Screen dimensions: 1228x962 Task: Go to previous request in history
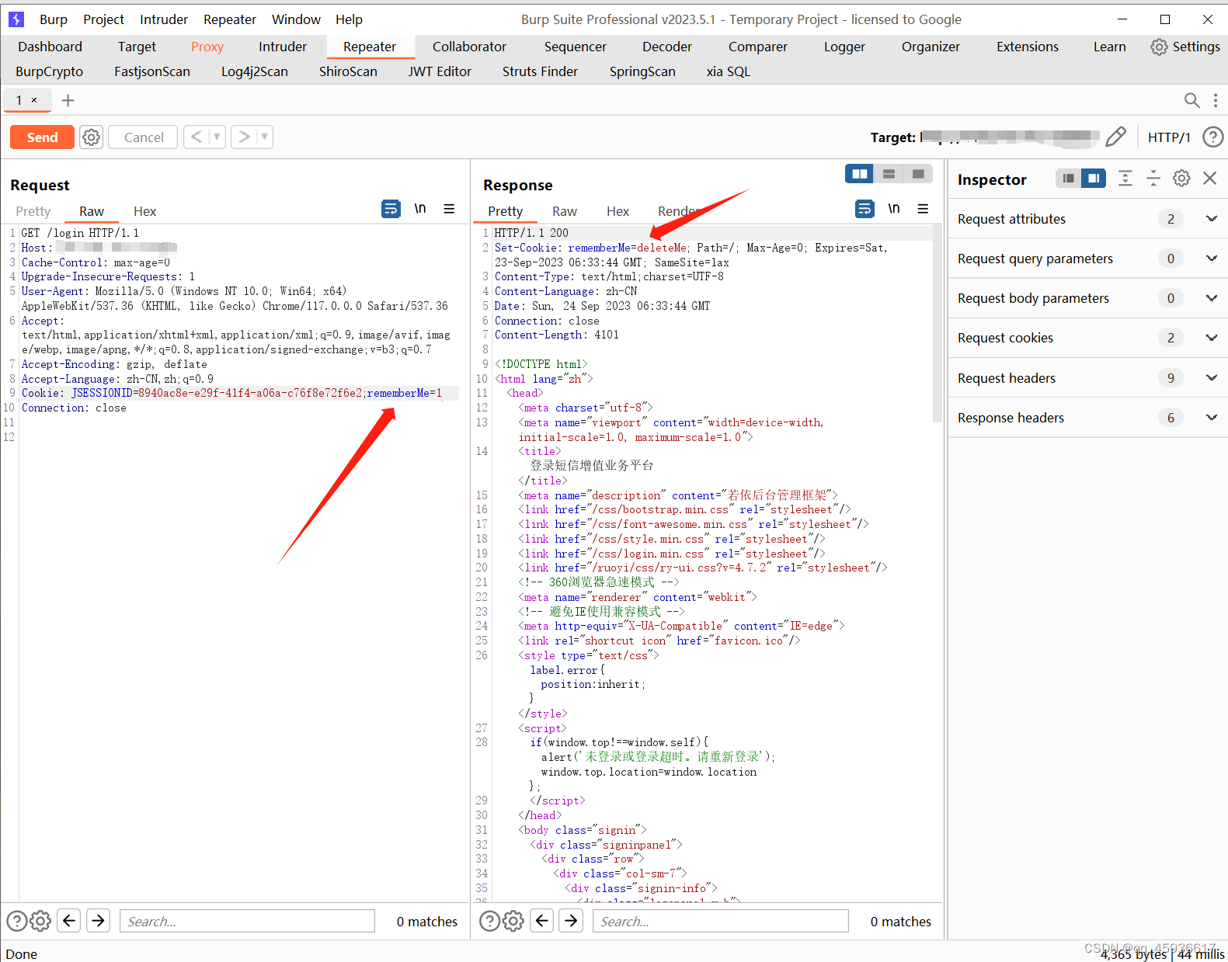197,137
